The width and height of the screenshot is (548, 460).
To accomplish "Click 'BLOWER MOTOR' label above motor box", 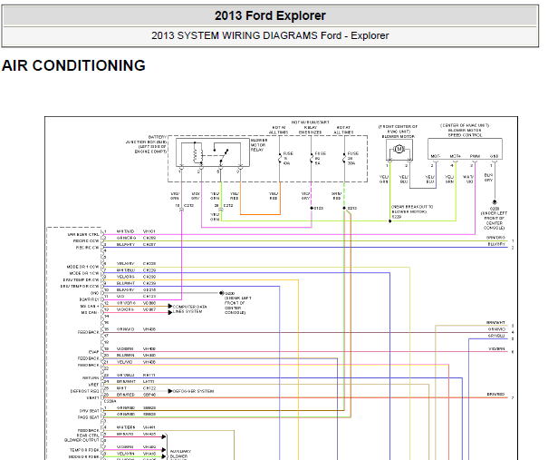I will [x=398, y=136].
